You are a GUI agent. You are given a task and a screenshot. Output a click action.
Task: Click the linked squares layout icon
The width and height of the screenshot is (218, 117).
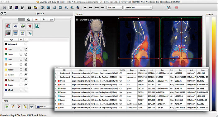pos(54,7)
